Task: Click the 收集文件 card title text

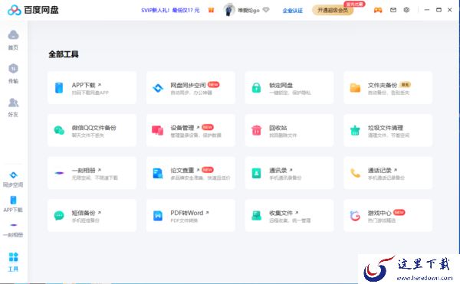Action: [x=281, y=213]
